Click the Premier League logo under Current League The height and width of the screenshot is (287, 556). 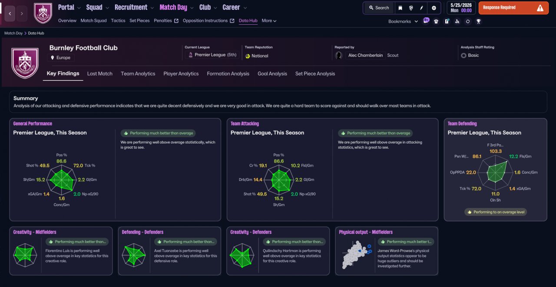(190, 55)
